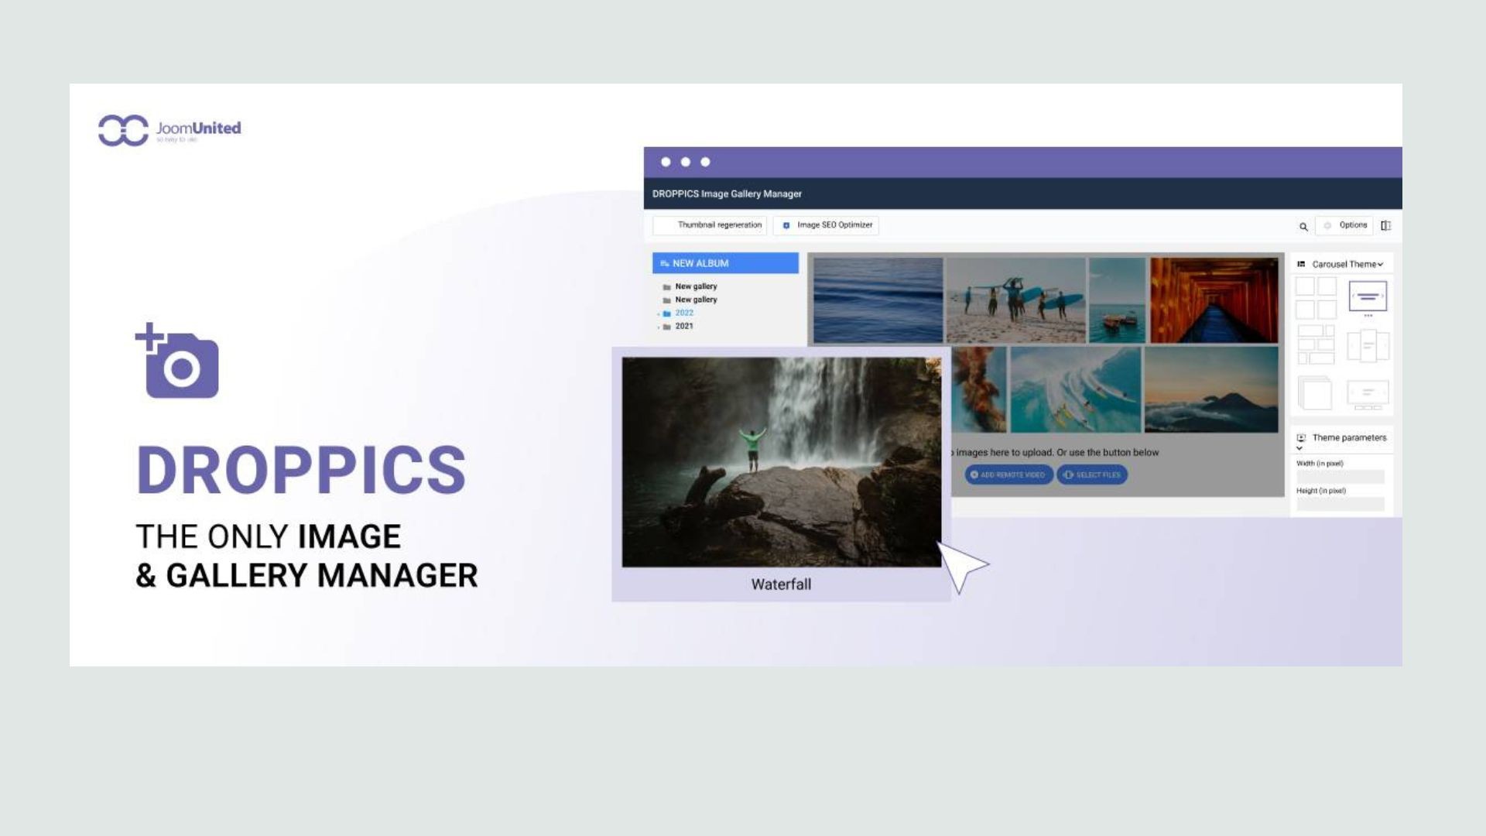Viewport: 1486px width, 836px height.
Task: Open Image SEO Optimizer
Action: point(826,225)
